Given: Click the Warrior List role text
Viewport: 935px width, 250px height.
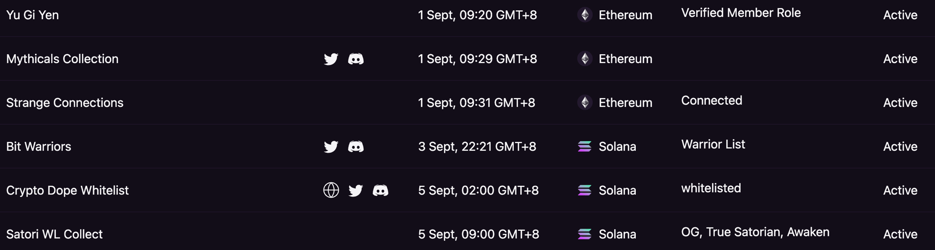Looking at the screenshot, I should click(713, 144).
